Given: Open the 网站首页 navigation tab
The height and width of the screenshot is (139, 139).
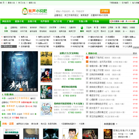Looking at the screenshot, I should coord(7,21).
